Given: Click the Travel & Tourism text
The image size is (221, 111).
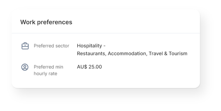Looking at the screenshot, I should tap(168, 54).
